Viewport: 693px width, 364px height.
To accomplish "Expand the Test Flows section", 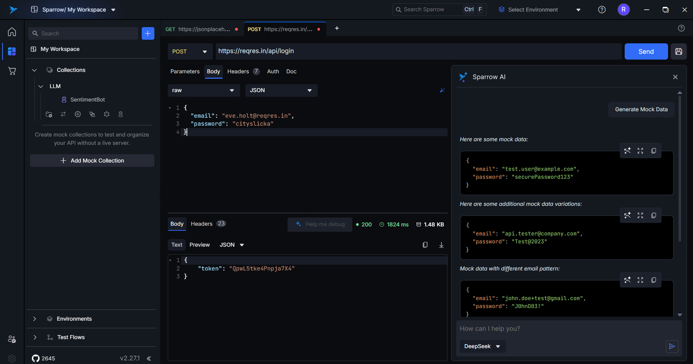I will pyautogui.click(x=35, y=337).
